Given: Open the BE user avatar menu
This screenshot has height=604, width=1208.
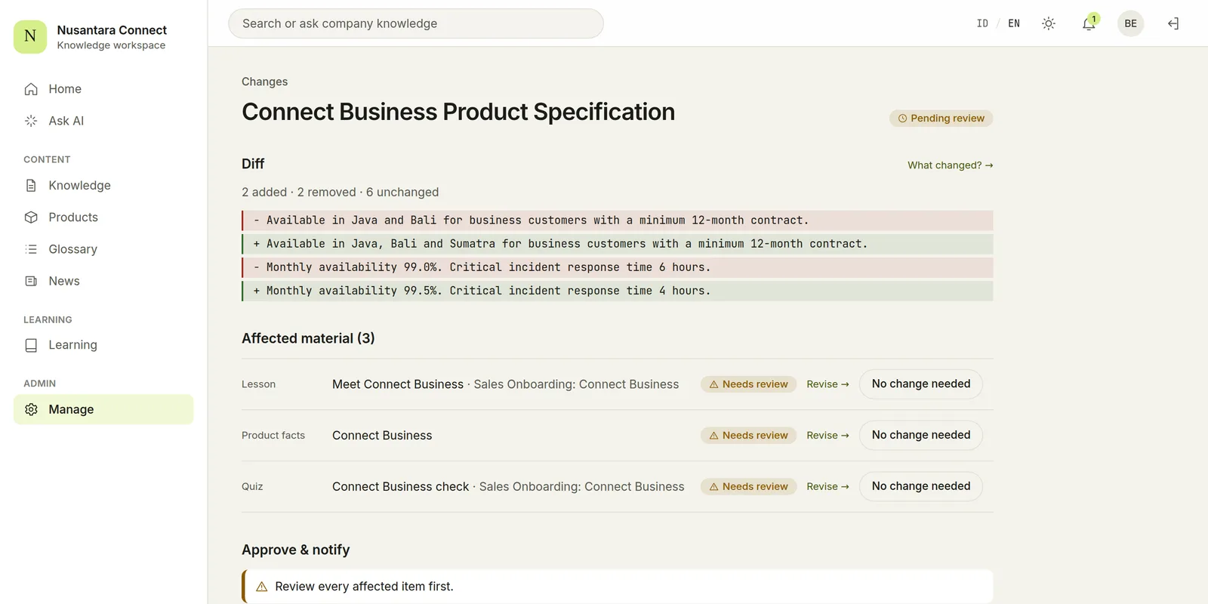Looking at the screenshot, I should pyautogui.click(x=1130, y=23).
